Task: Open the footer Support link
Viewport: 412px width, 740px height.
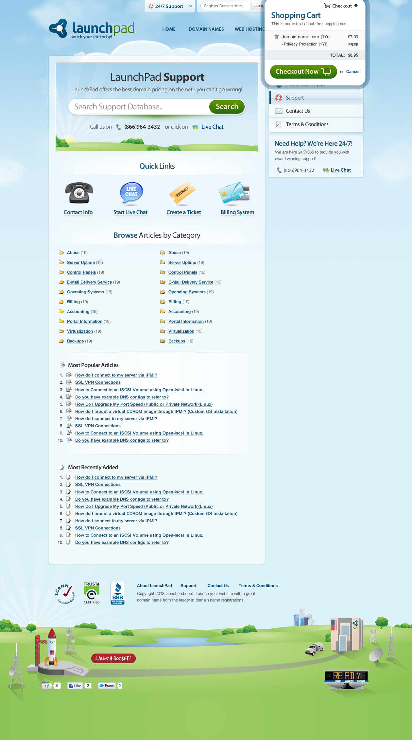Action: click(x=188, y=586)
